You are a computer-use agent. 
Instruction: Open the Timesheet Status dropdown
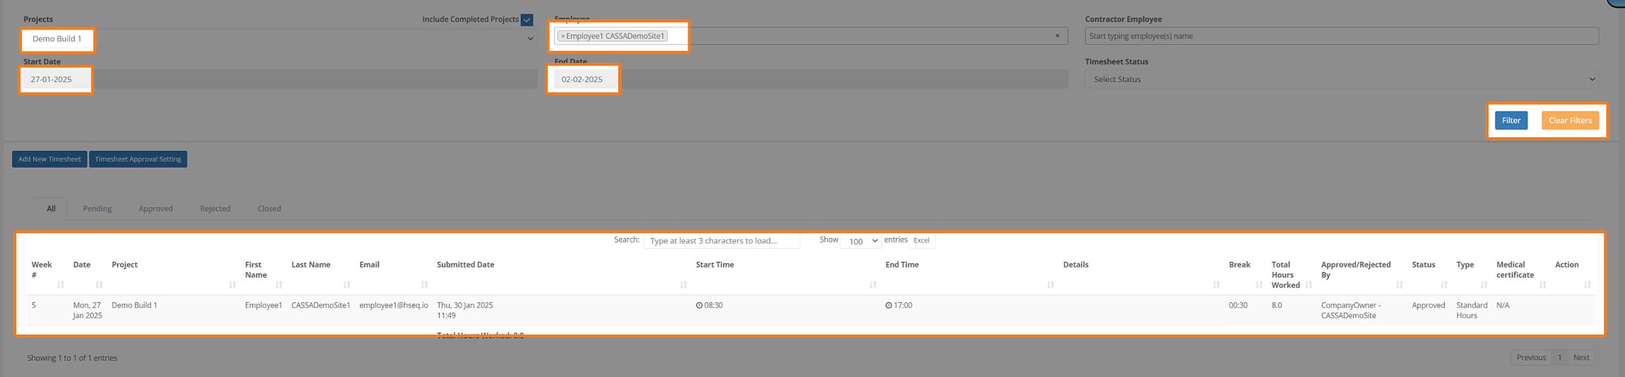pyautogui.click(x=1341, y=79)
